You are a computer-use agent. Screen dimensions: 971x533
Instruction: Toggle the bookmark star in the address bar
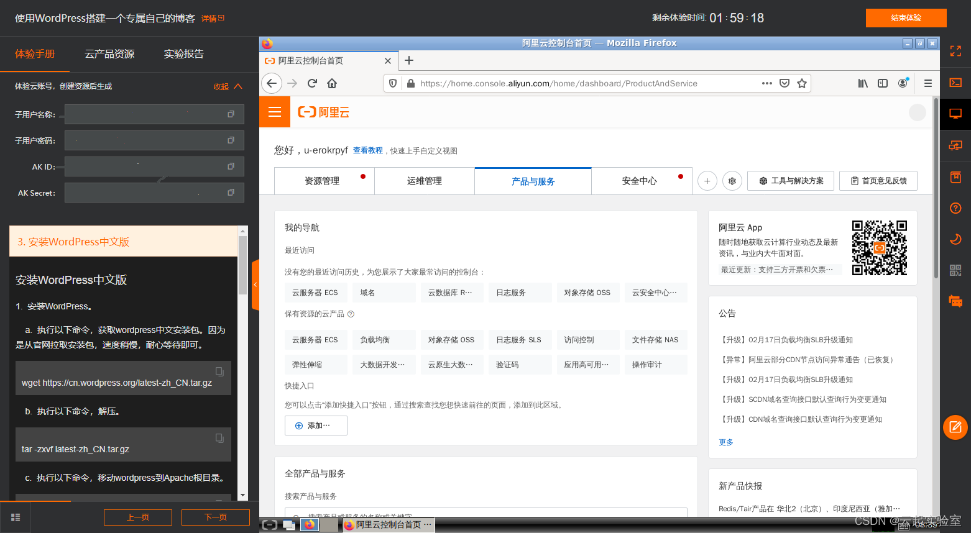[801, 83]
